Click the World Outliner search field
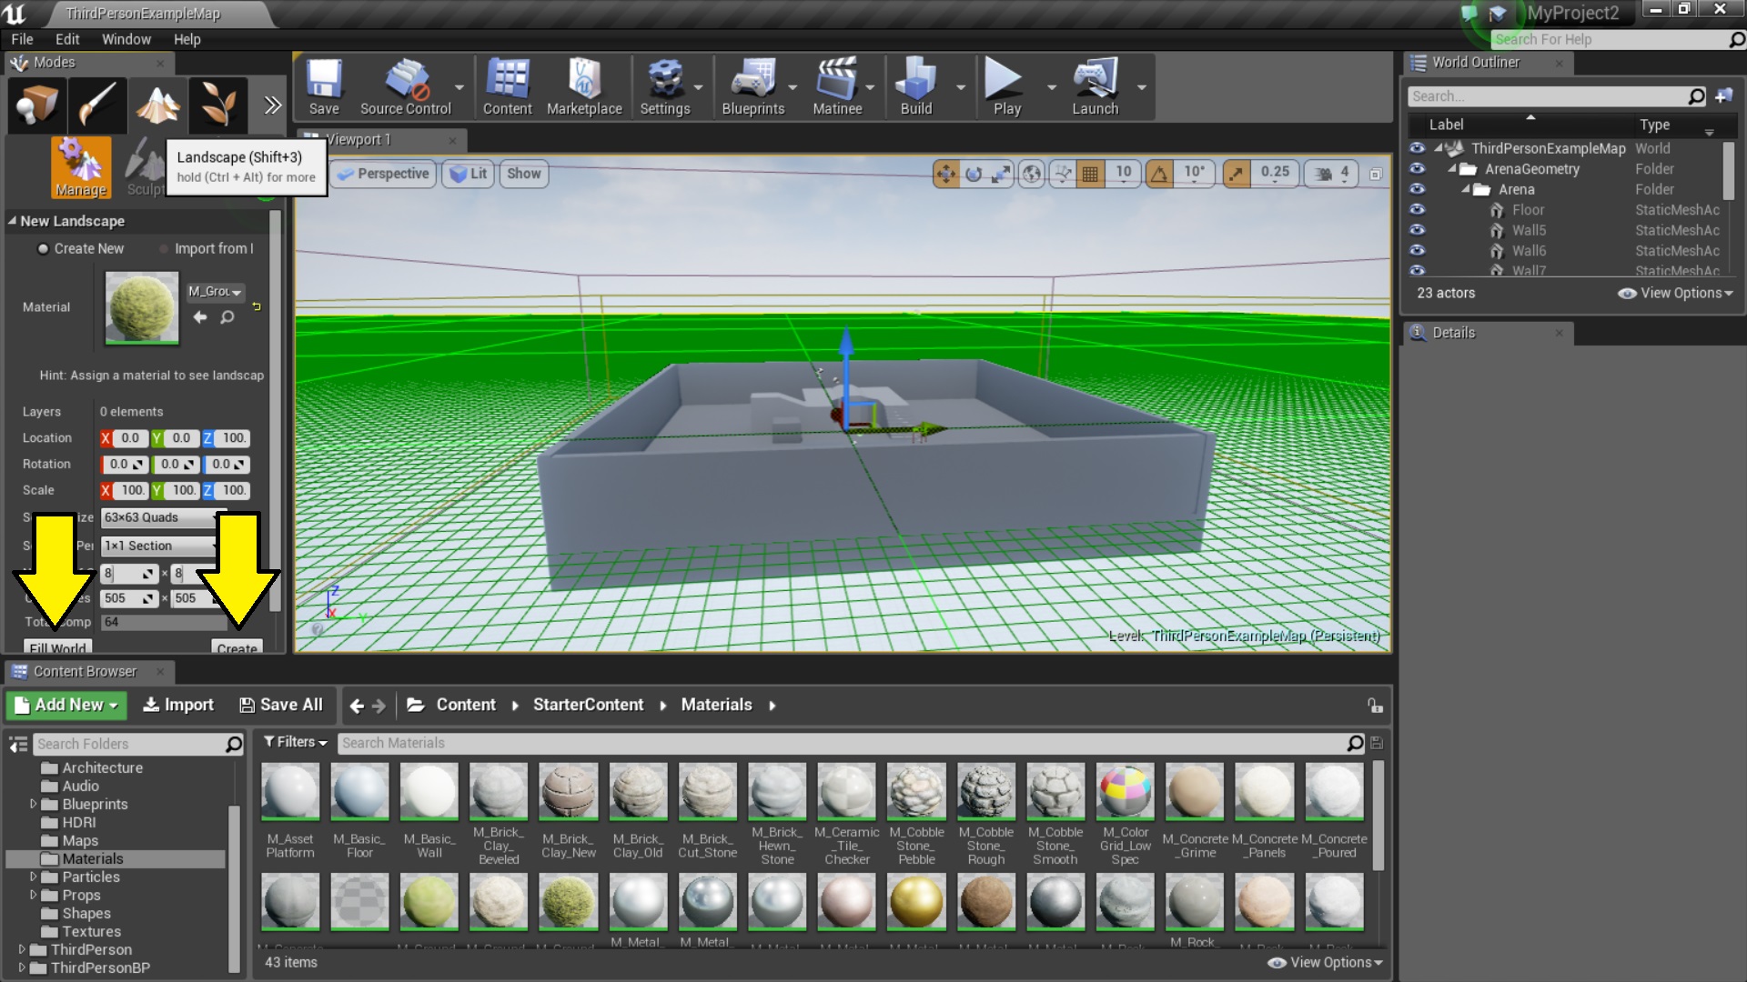1747x982 pixels. coord(1558,96)
